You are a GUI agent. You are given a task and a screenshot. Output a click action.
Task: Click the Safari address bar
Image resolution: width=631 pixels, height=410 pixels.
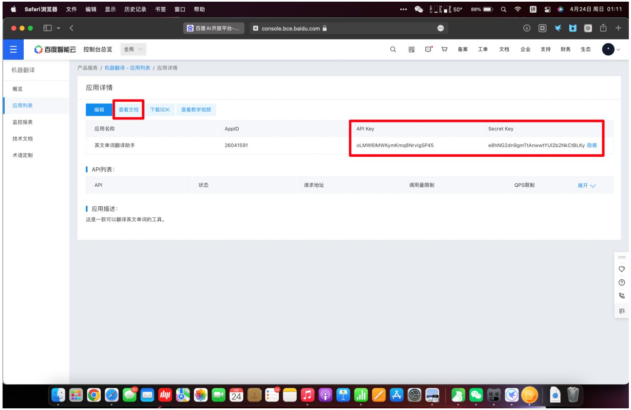(x=348, y=28)
